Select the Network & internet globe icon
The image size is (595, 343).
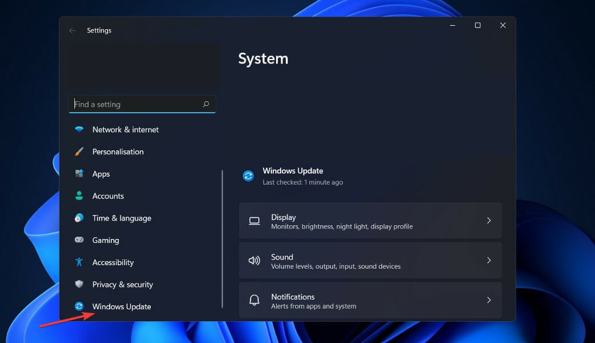click(x=79, y=129)
